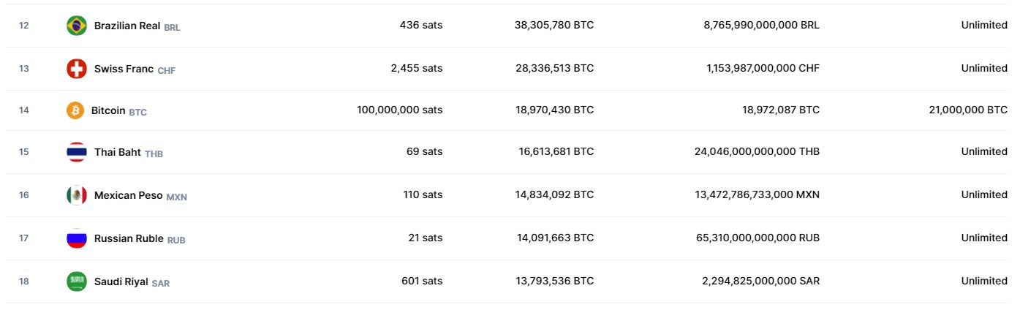
Task: Click the Mexican Peso flag icon
Action: point(77,195)
